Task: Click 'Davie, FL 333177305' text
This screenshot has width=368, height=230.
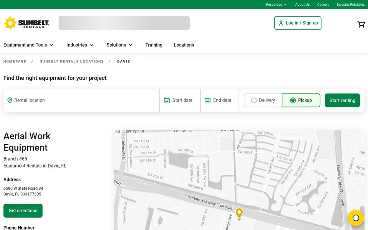Action: click(x=22, y=194)
